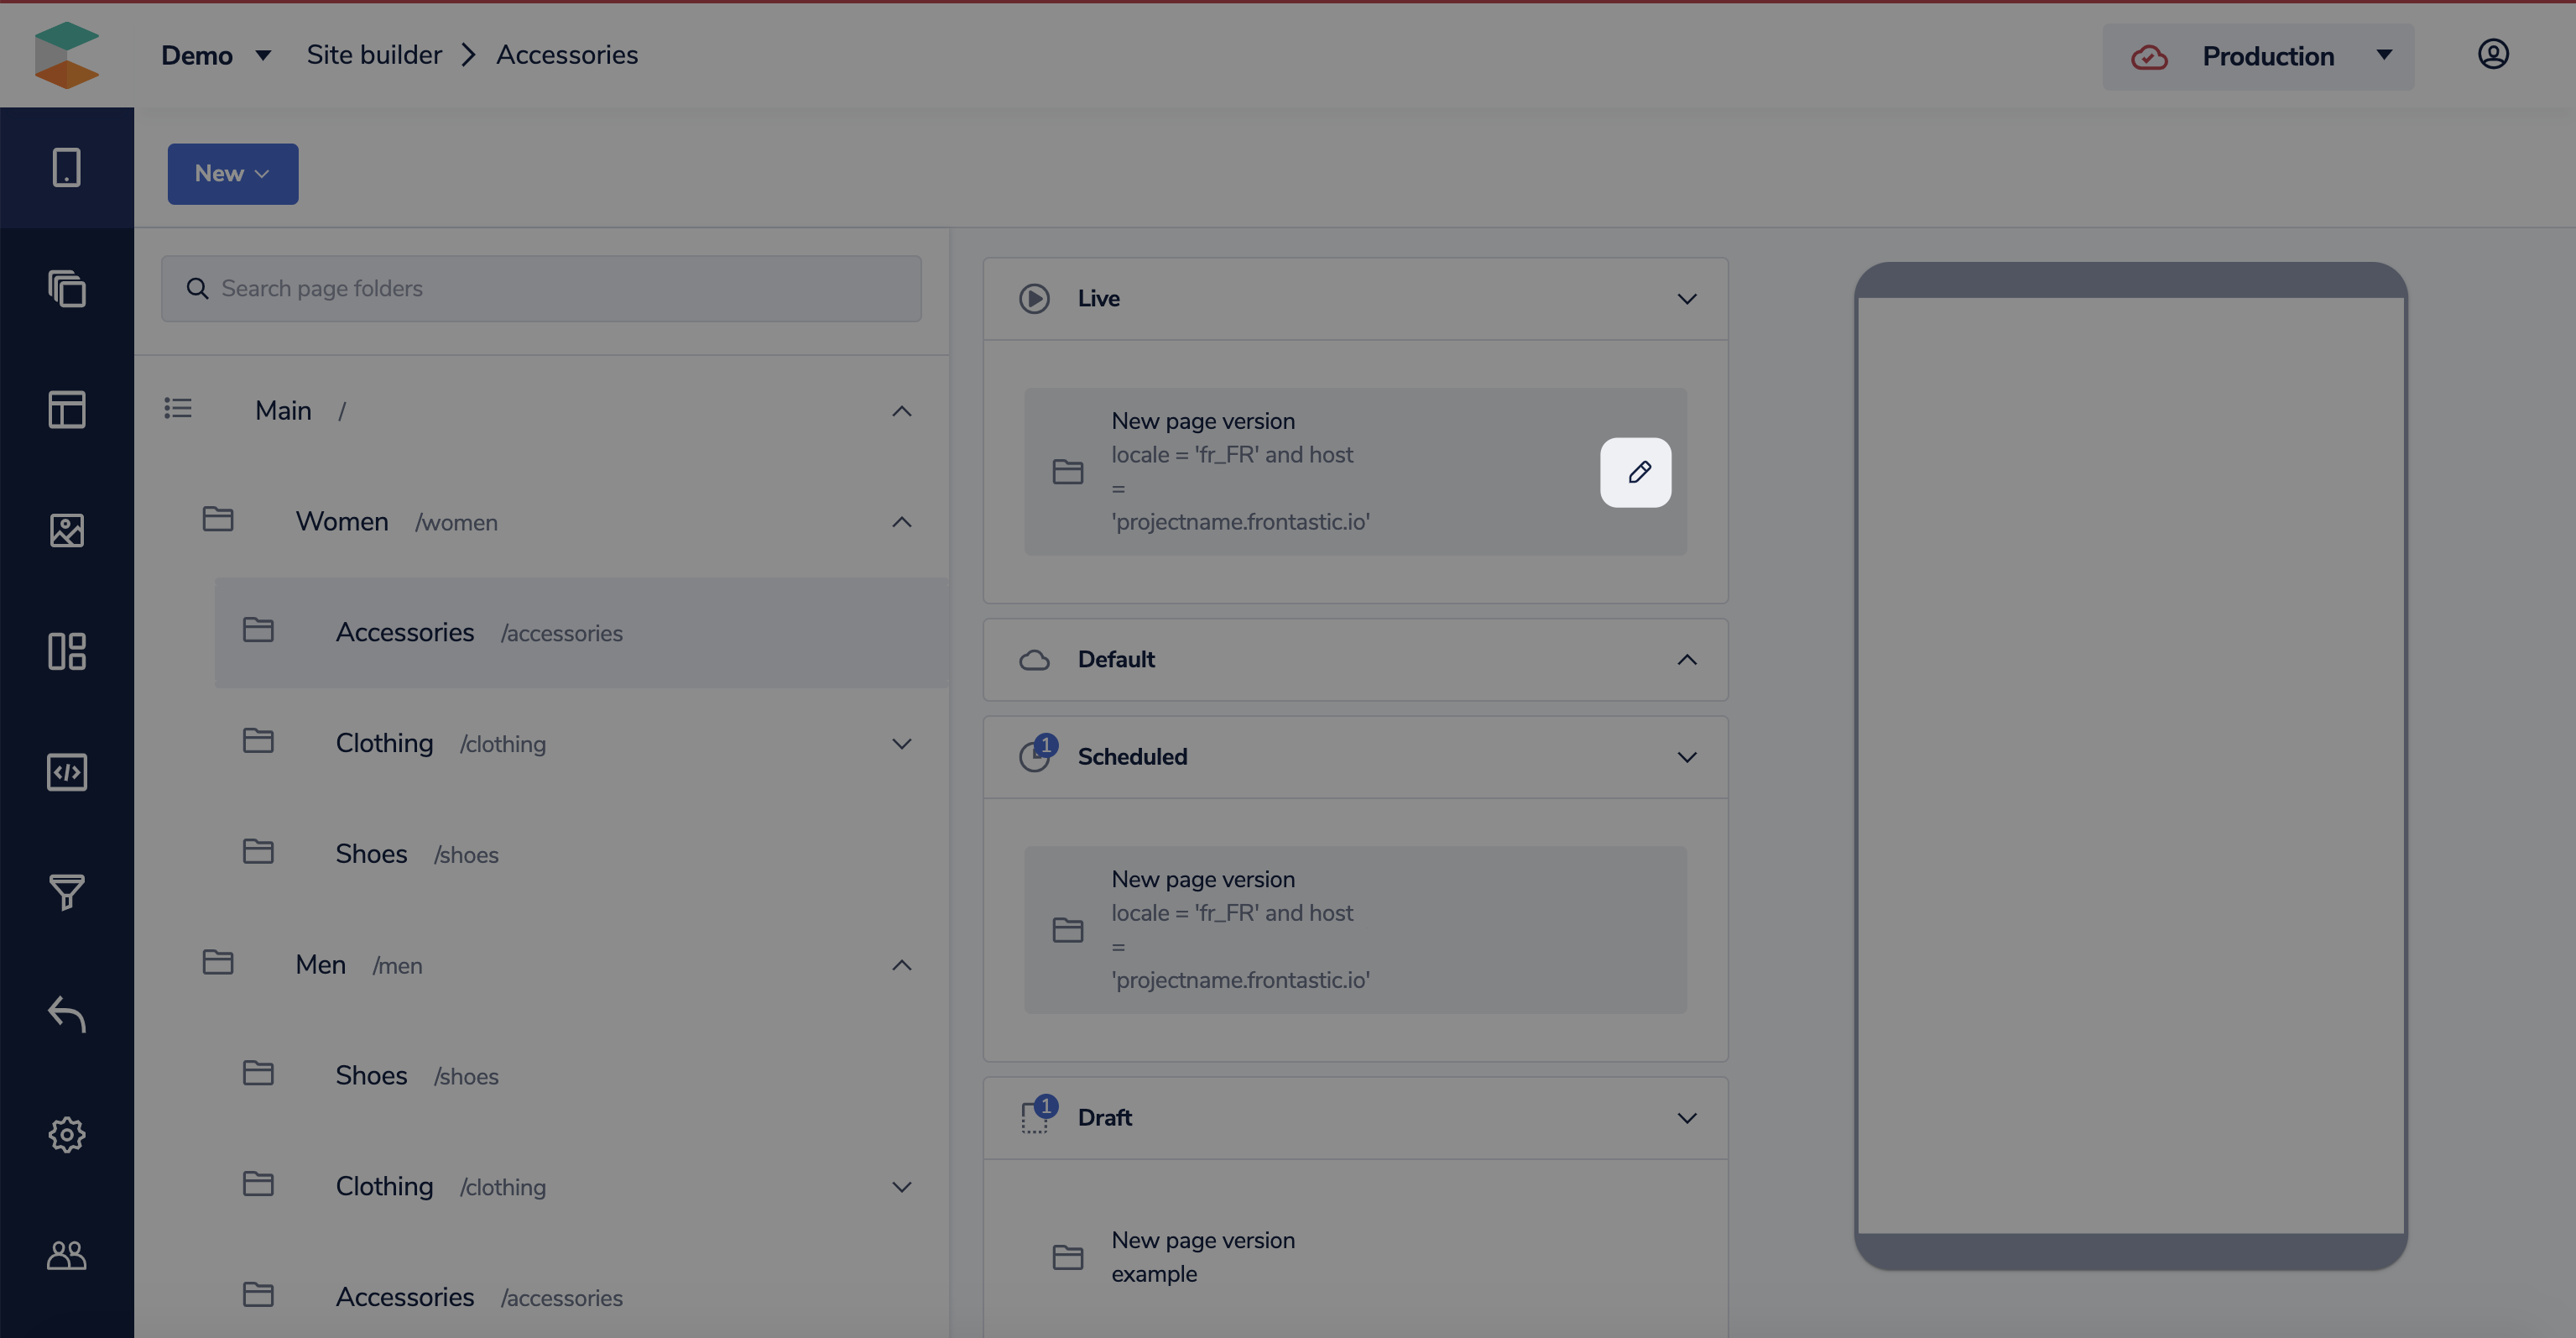Click the undo arrow icon in sidebar
This screenshot has height=1338, width=2576.
[x=66, y=1013]
